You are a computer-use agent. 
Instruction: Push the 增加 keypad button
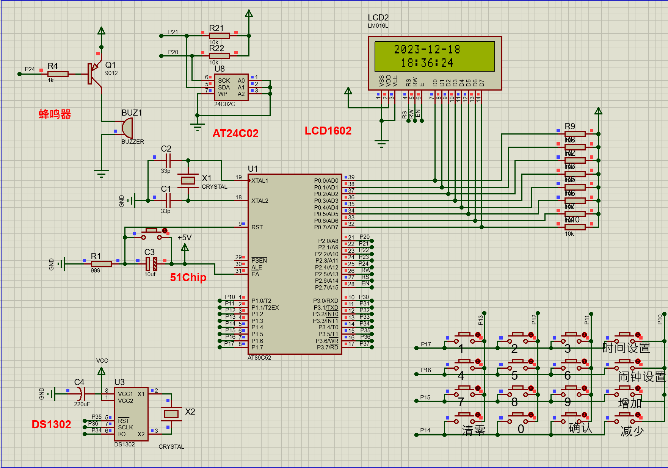click(x=625, y=391)
